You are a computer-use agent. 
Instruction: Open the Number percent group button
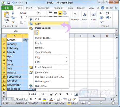coord(75,14)
